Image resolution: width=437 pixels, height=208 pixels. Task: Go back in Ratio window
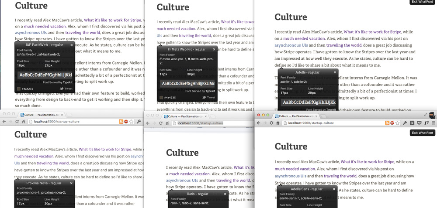click(x=148, y=123)
